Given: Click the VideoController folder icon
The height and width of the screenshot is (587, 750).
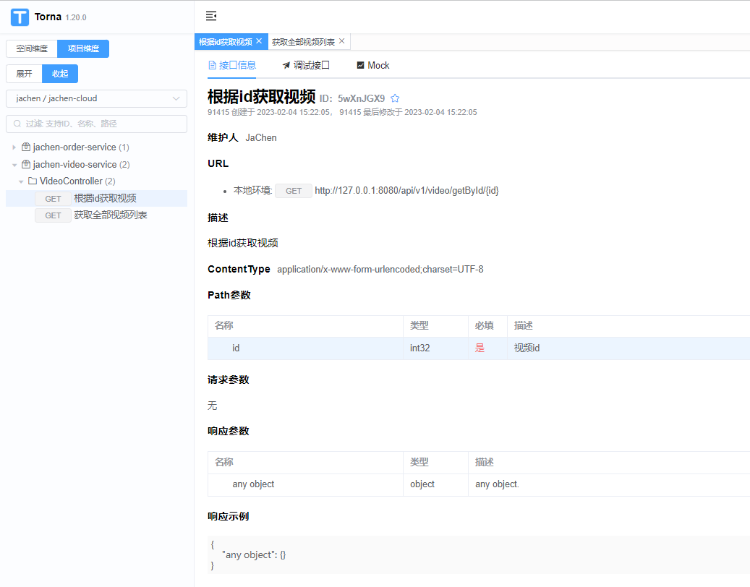Looking at the screenshot, I should 33,181.
